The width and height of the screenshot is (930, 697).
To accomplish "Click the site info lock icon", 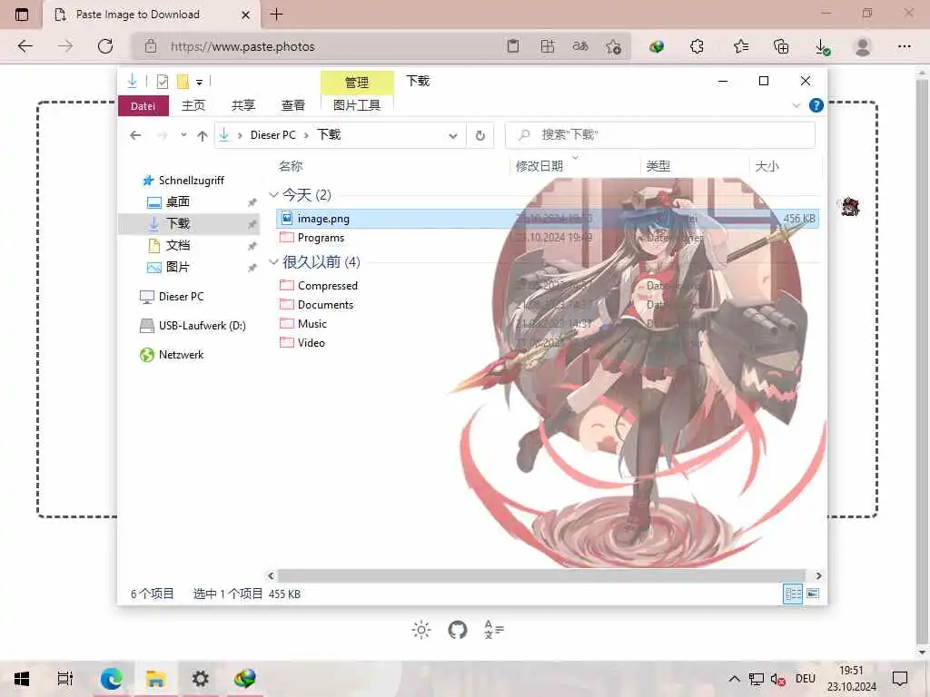I will 151,46.
